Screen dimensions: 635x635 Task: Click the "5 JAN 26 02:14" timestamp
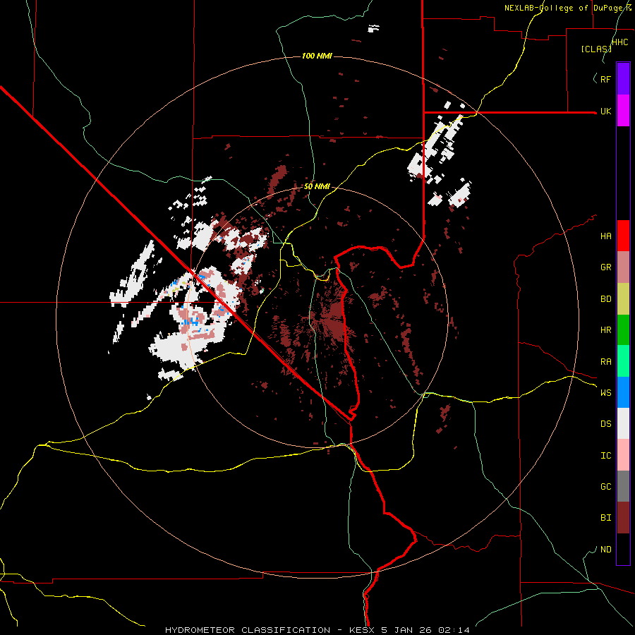point(425,630)
